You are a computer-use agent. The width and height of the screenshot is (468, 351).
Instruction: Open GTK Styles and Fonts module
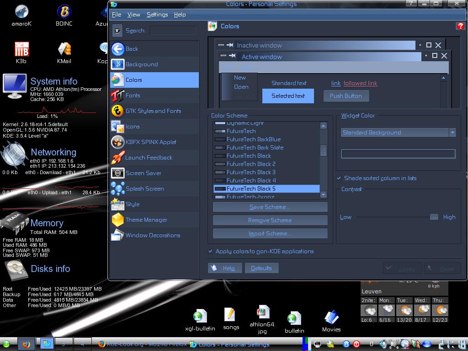154,111
